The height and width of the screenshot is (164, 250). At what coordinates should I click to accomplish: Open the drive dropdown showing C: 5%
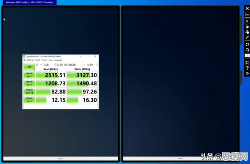[x=71, y=65]
